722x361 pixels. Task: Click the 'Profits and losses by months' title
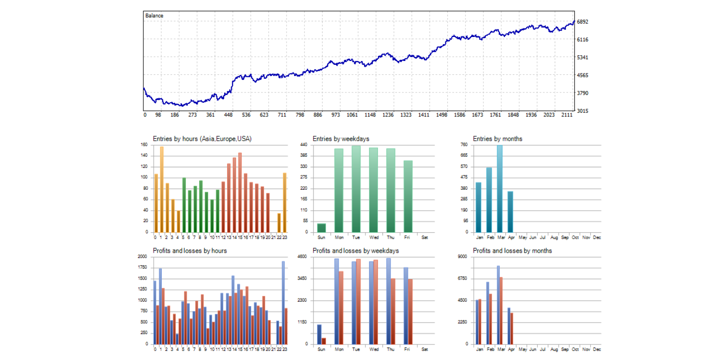pos(512,251)
